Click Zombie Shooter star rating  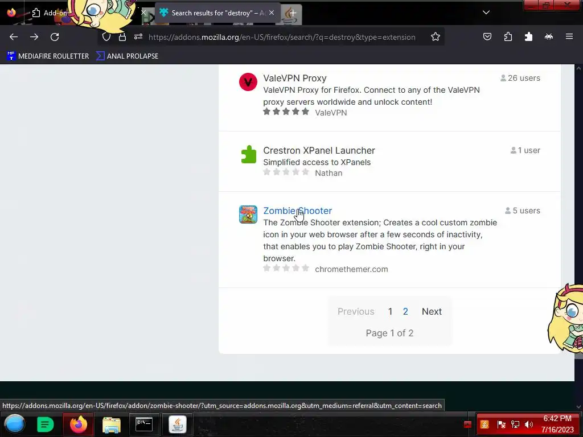click(286, 269)
